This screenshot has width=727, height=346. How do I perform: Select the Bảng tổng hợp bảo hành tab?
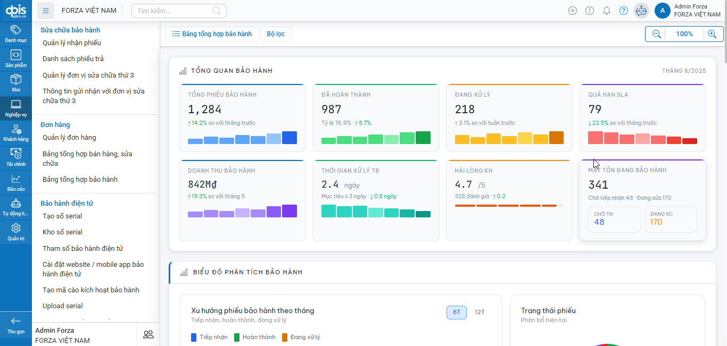point(211,33)
